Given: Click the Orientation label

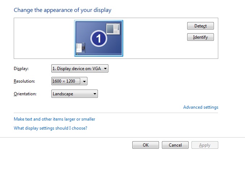Looking at the screenshot, I should pos(25,94).
